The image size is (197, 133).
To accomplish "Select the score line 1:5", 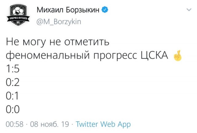I will pos(13,69).
